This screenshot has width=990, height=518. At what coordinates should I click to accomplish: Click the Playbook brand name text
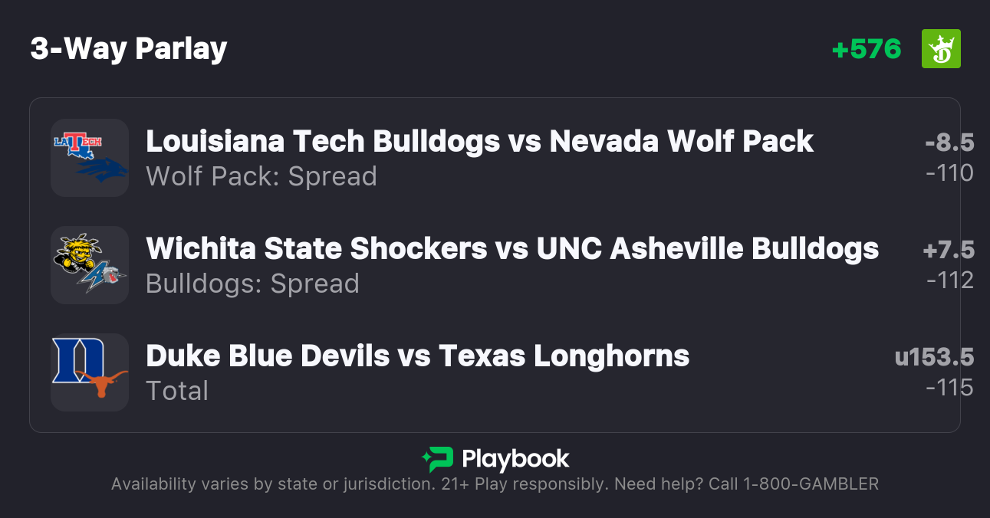click(x=515, y=459)
